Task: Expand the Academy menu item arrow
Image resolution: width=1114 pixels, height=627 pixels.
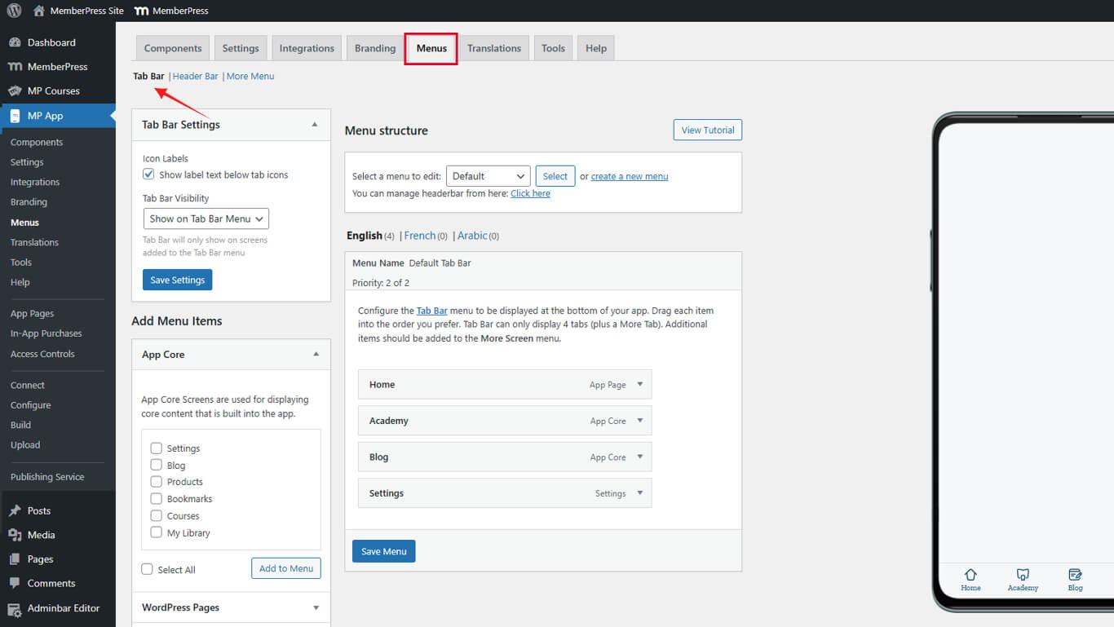Action: [639, 421]
